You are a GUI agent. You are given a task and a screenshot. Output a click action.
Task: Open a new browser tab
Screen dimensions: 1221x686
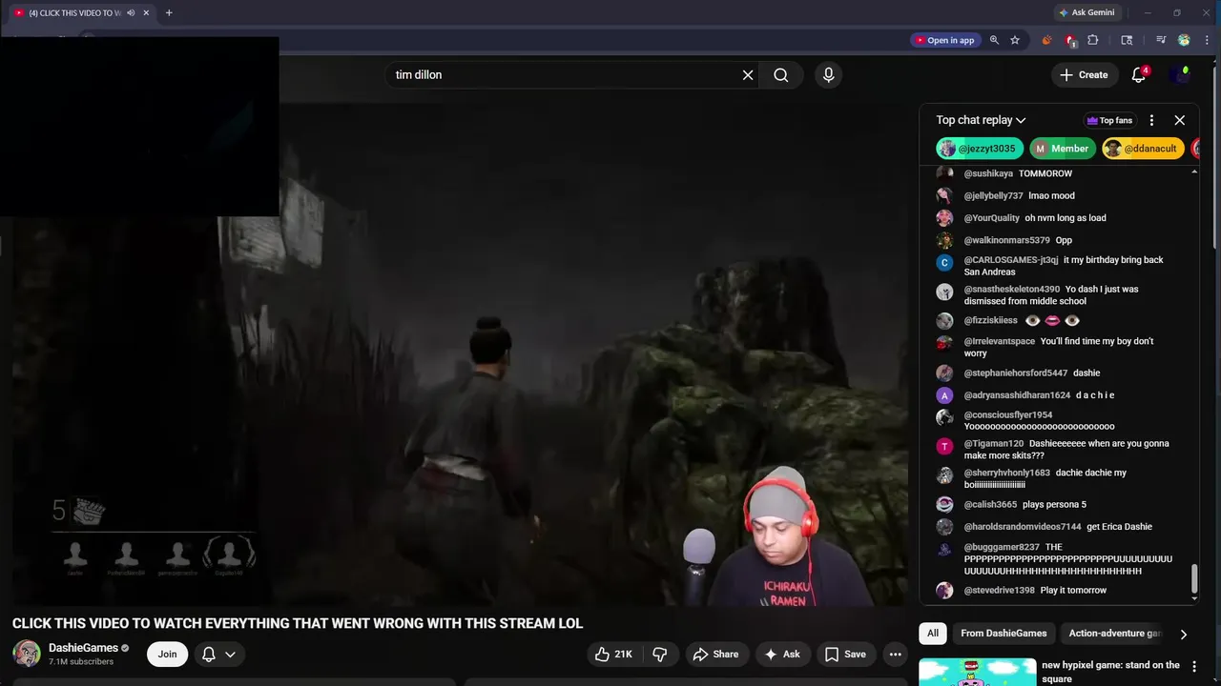[169, 13]
